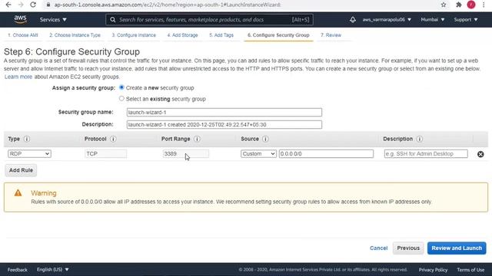Go to step 7 Review
Image resolution: width=492 pixels, height=276 pixels.
(331, 35)
